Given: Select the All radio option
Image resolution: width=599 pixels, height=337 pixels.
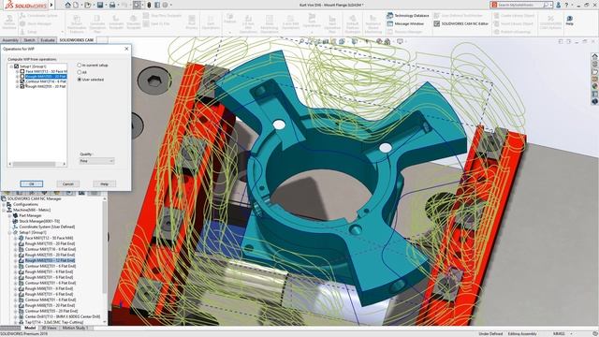Looking at the screenshot, I should [80, 72].
